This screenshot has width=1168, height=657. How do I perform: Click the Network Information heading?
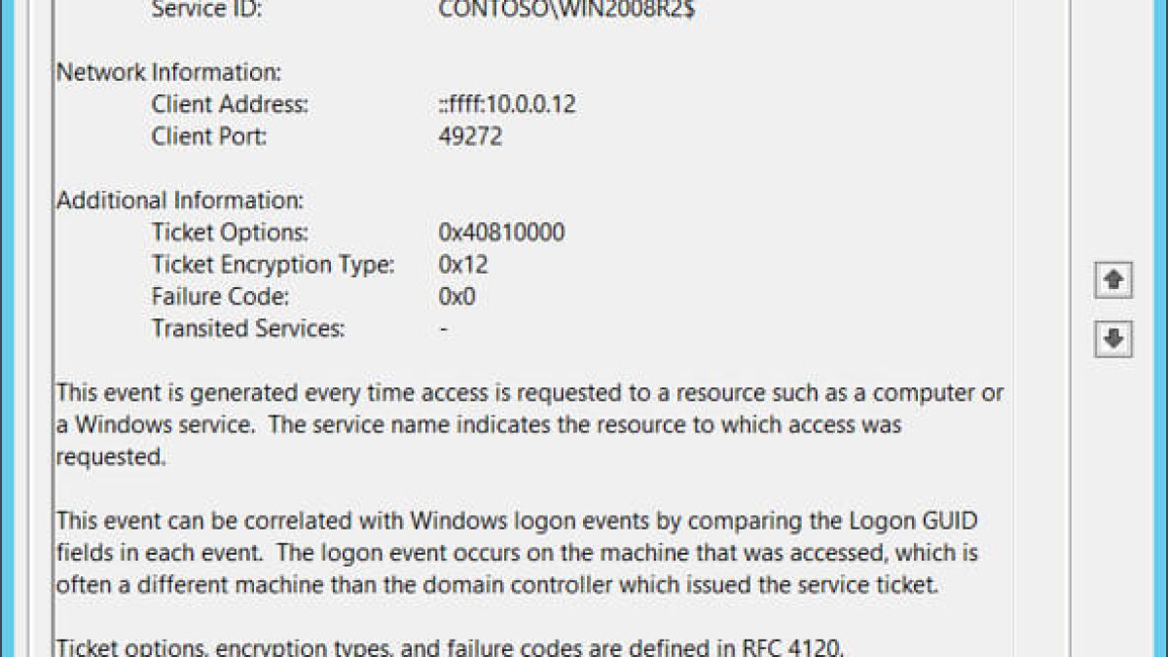[168, 72]
